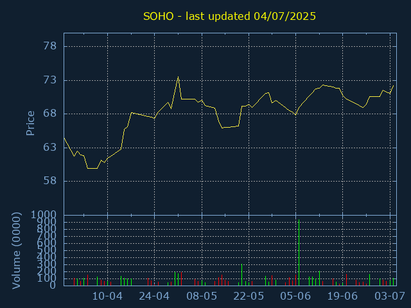This screenshot has width=411, height=308.
Task: Click date label 22-05
Action: (249, 296)
